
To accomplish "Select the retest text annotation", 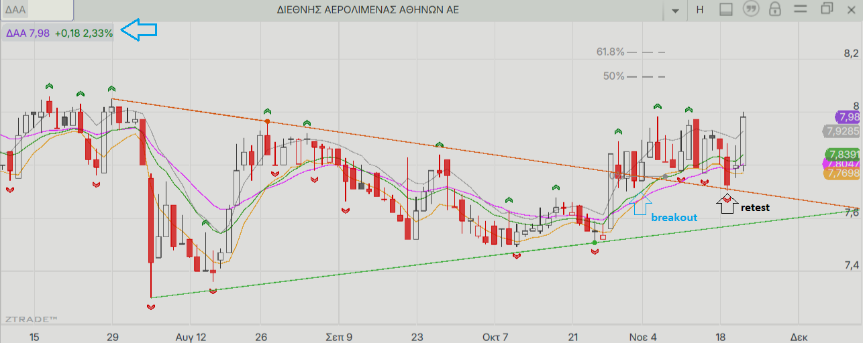I will 755,208.
